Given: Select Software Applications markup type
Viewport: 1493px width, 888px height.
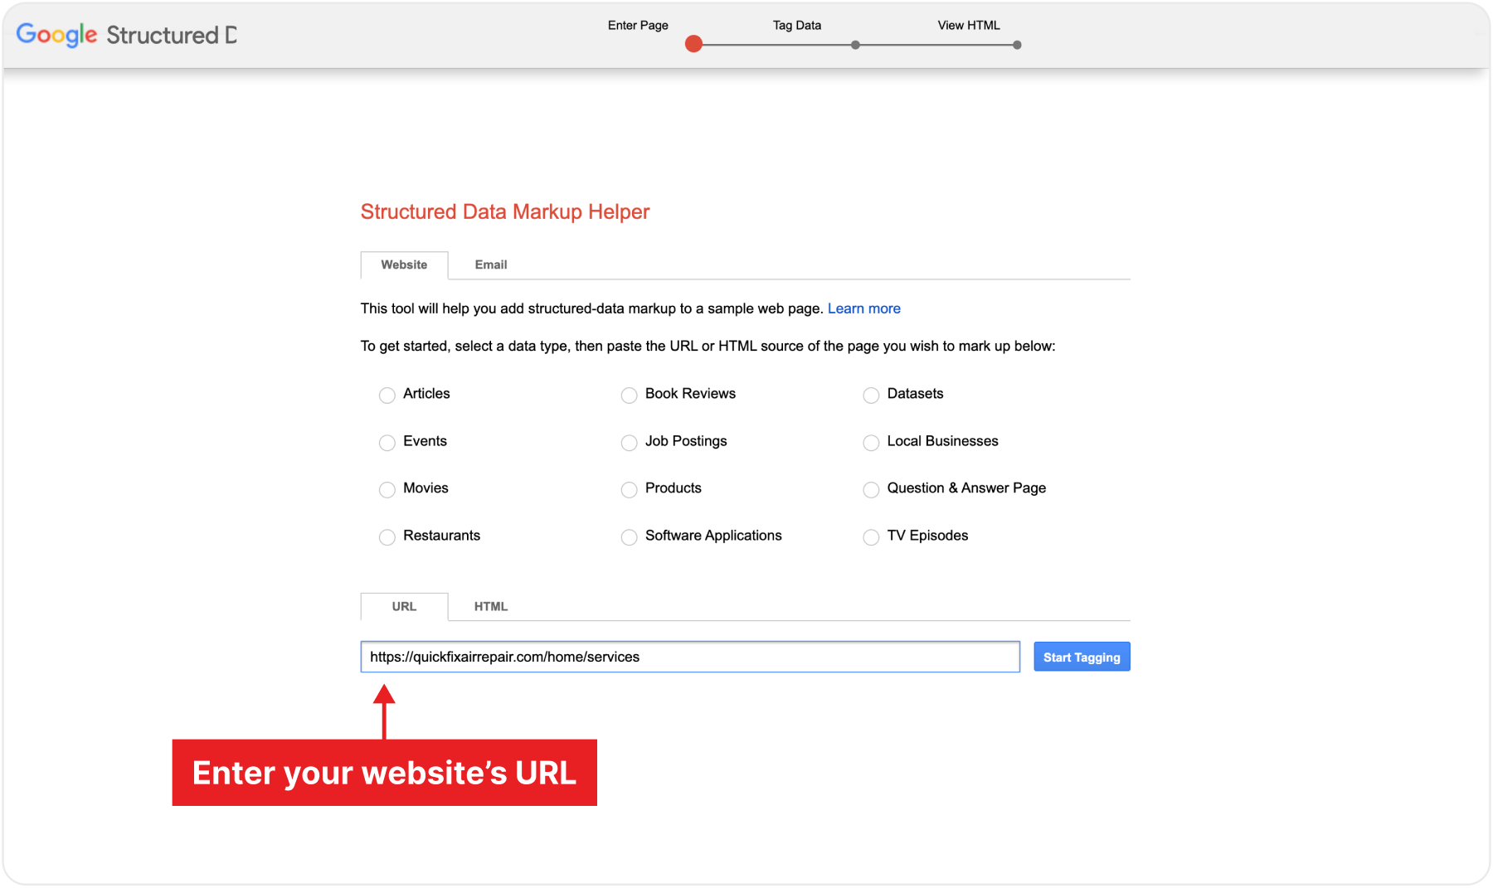Looking at the screenshot, I should pos(629,537).
